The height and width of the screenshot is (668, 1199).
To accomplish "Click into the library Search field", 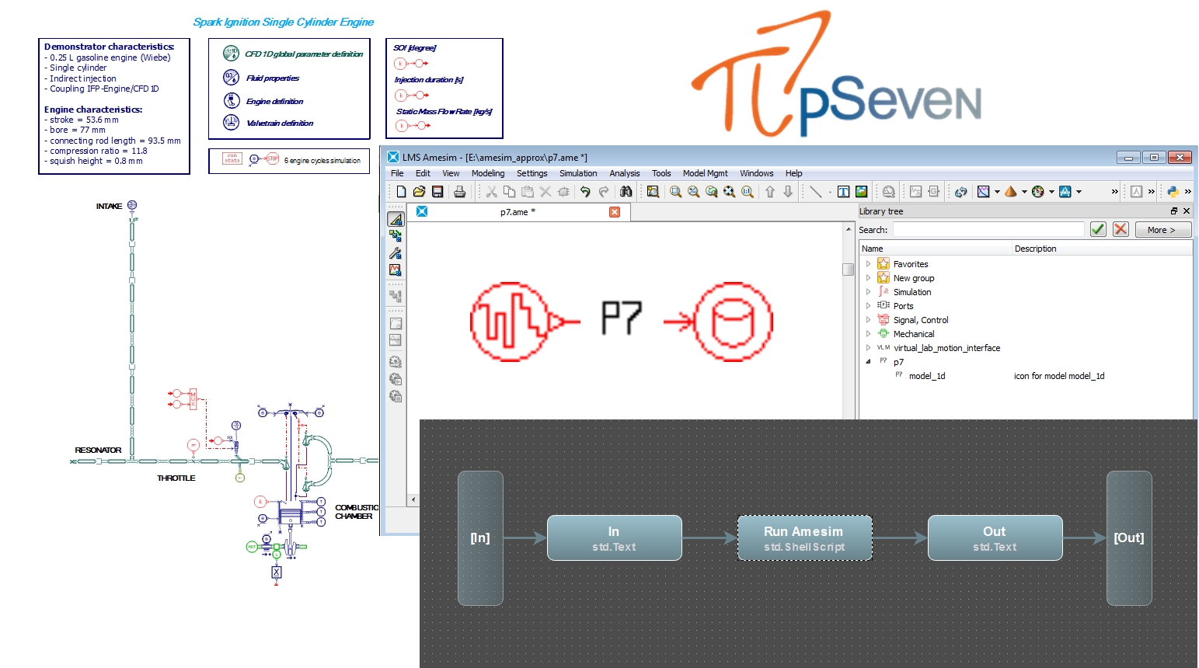I will pos(988,229).
